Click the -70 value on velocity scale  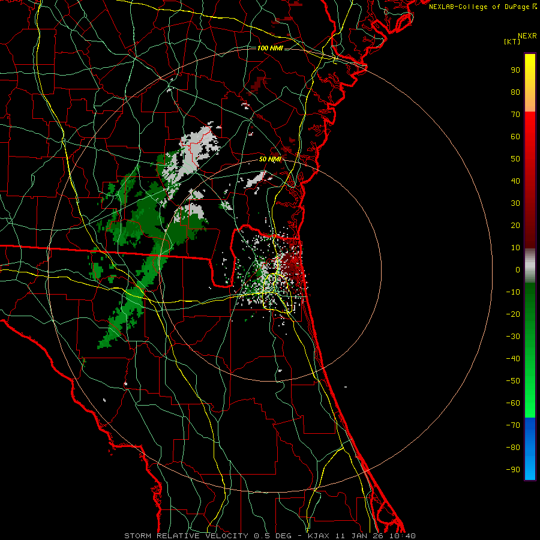click(513, 425)
